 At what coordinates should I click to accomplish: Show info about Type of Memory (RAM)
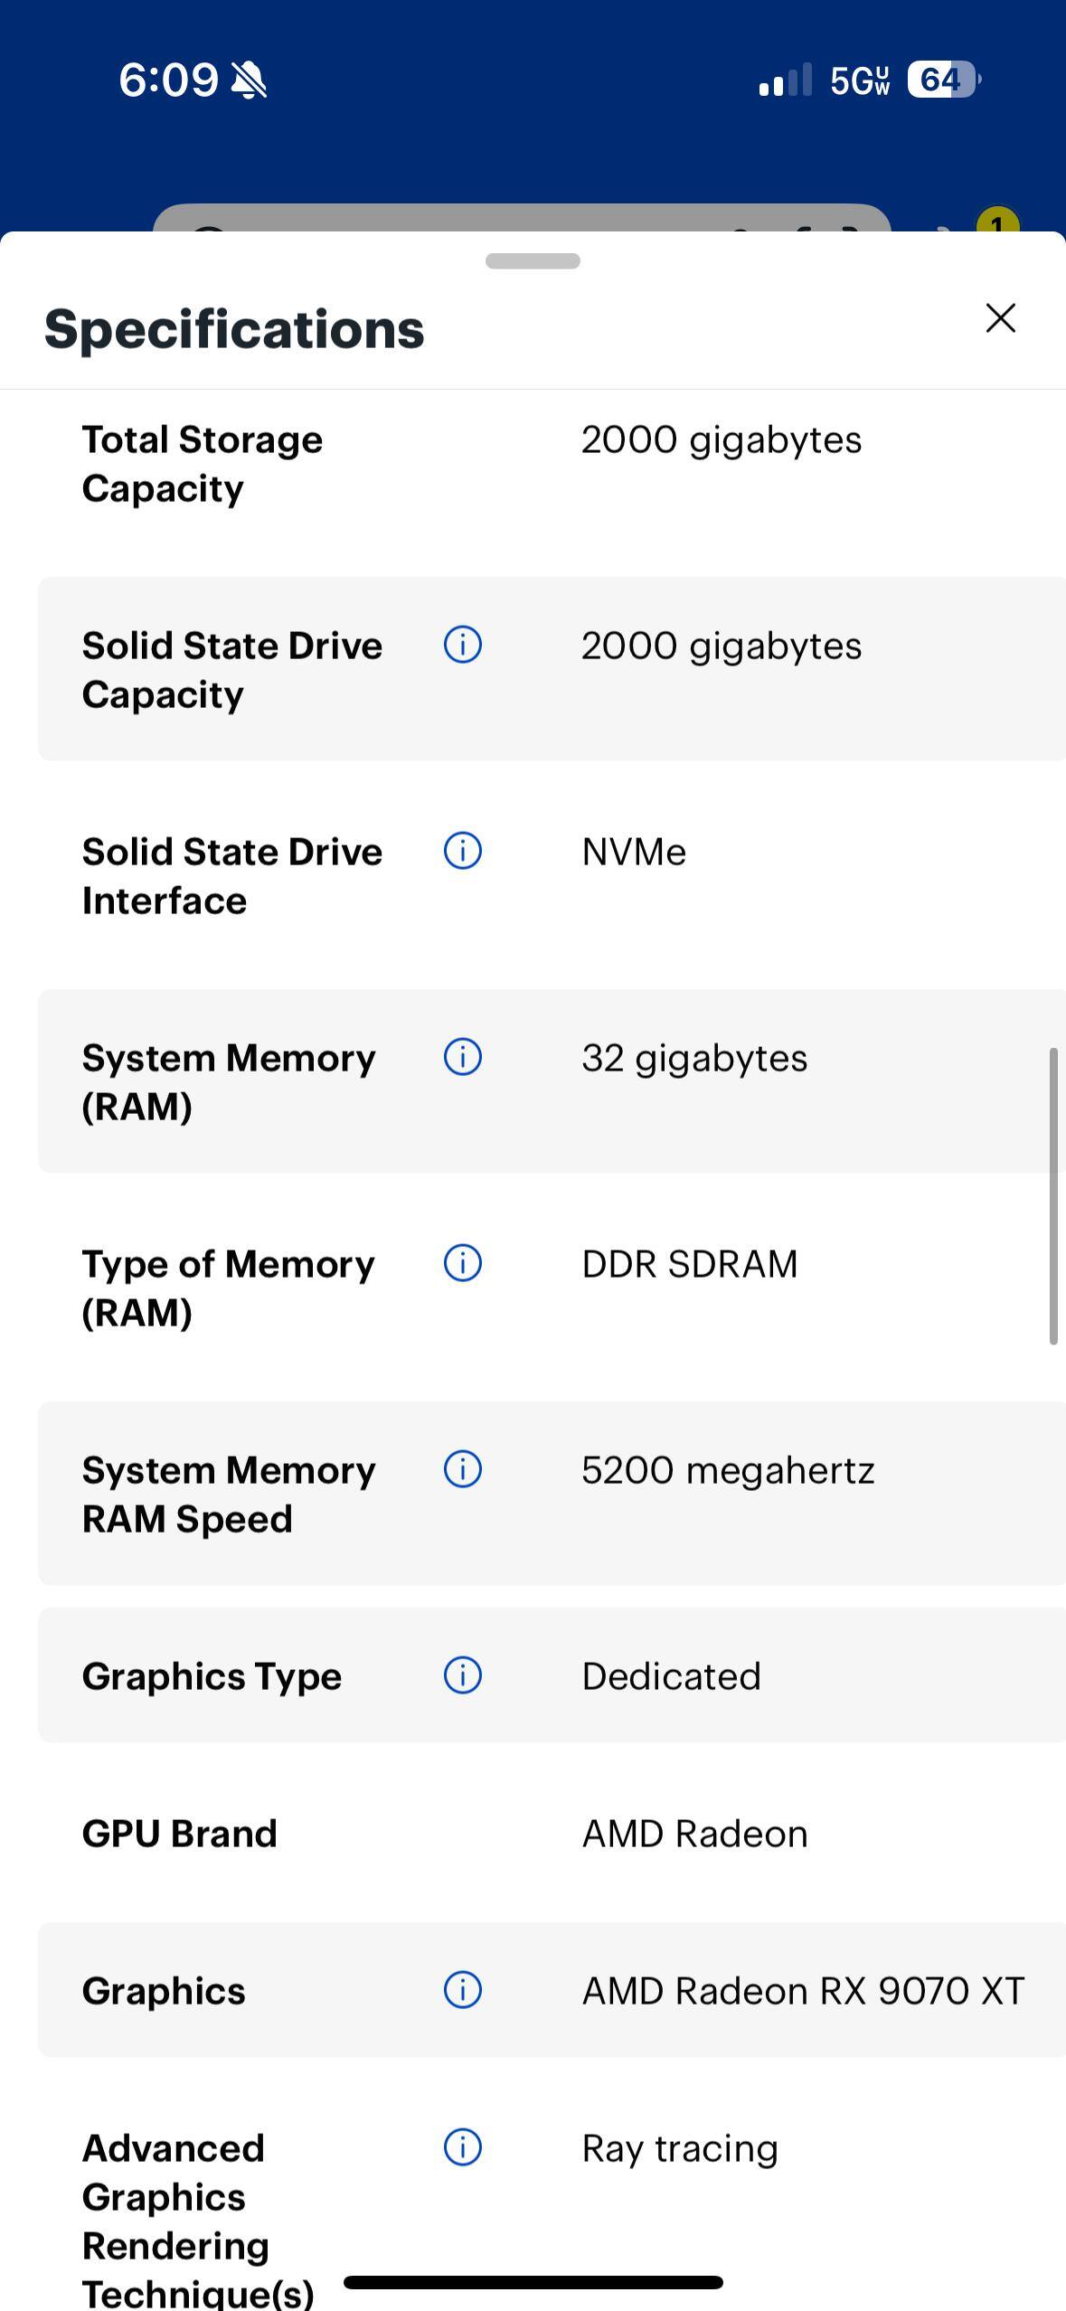463,1264
